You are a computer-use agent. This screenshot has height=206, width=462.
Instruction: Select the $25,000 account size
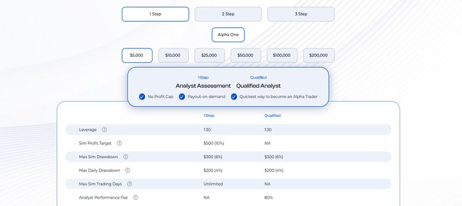tap(209, 56)
